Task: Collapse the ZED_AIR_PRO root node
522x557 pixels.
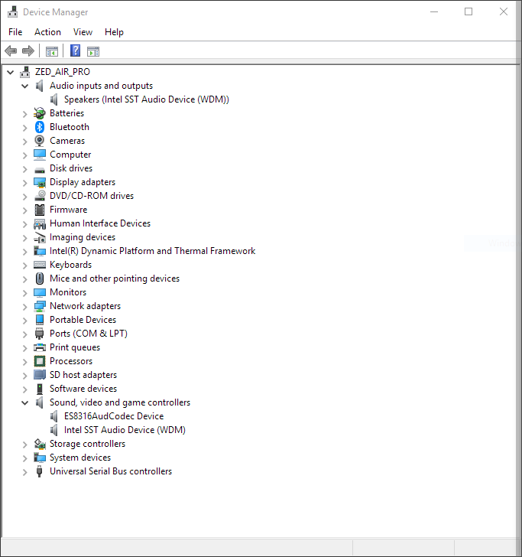Action: pyautogui.click(x=10, y=72)
